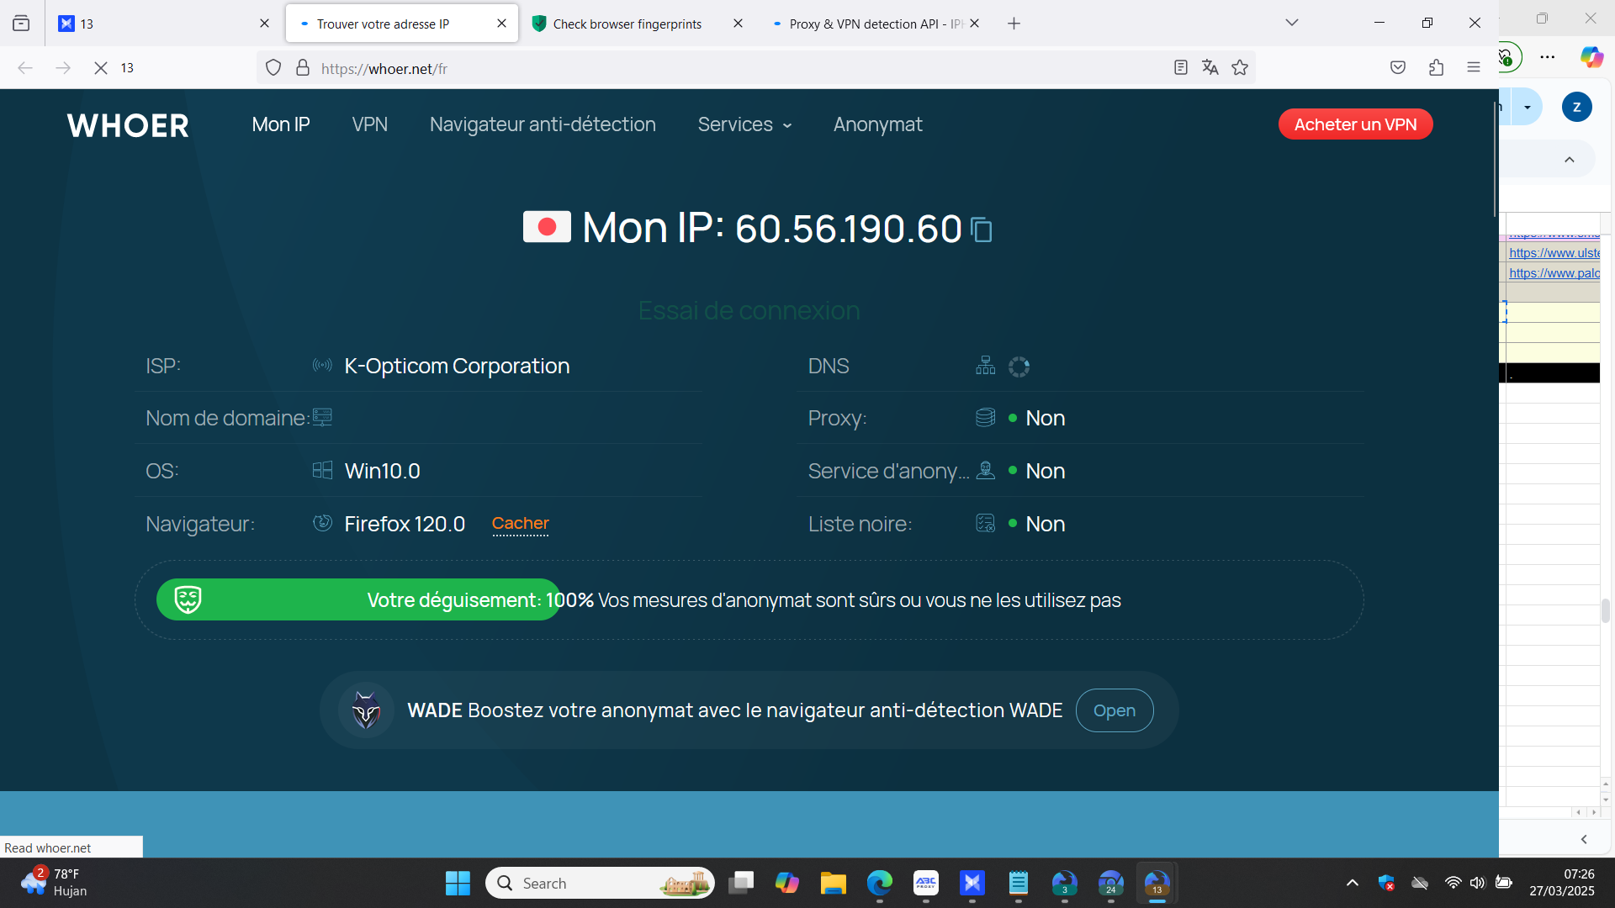The image size is (1615, 908).
Task: Collapse the side panel with the up chevron
Action: (x=1569, y=160)
